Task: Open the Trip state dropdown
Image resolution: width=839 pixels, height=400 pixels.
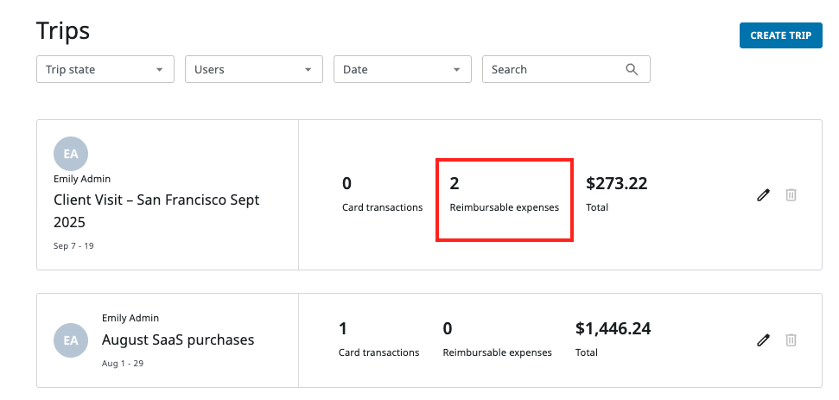Action: point(105,69)
